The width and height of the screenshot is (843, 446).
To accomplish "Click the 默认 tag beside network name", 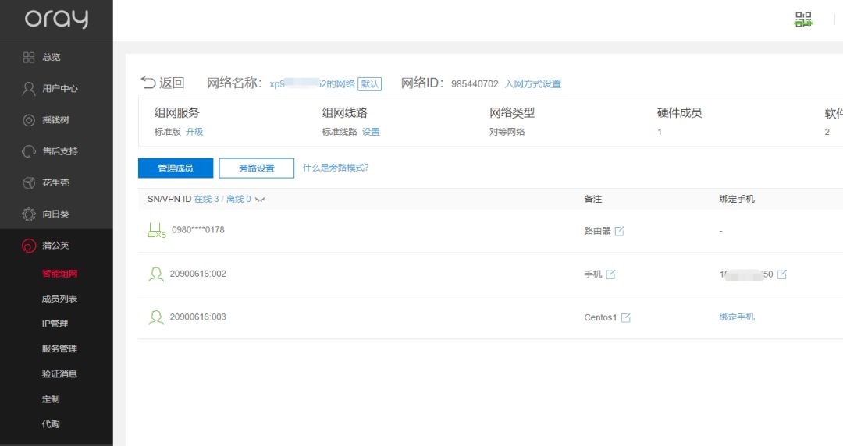I will pyautogui.click(x=369, y=84).
